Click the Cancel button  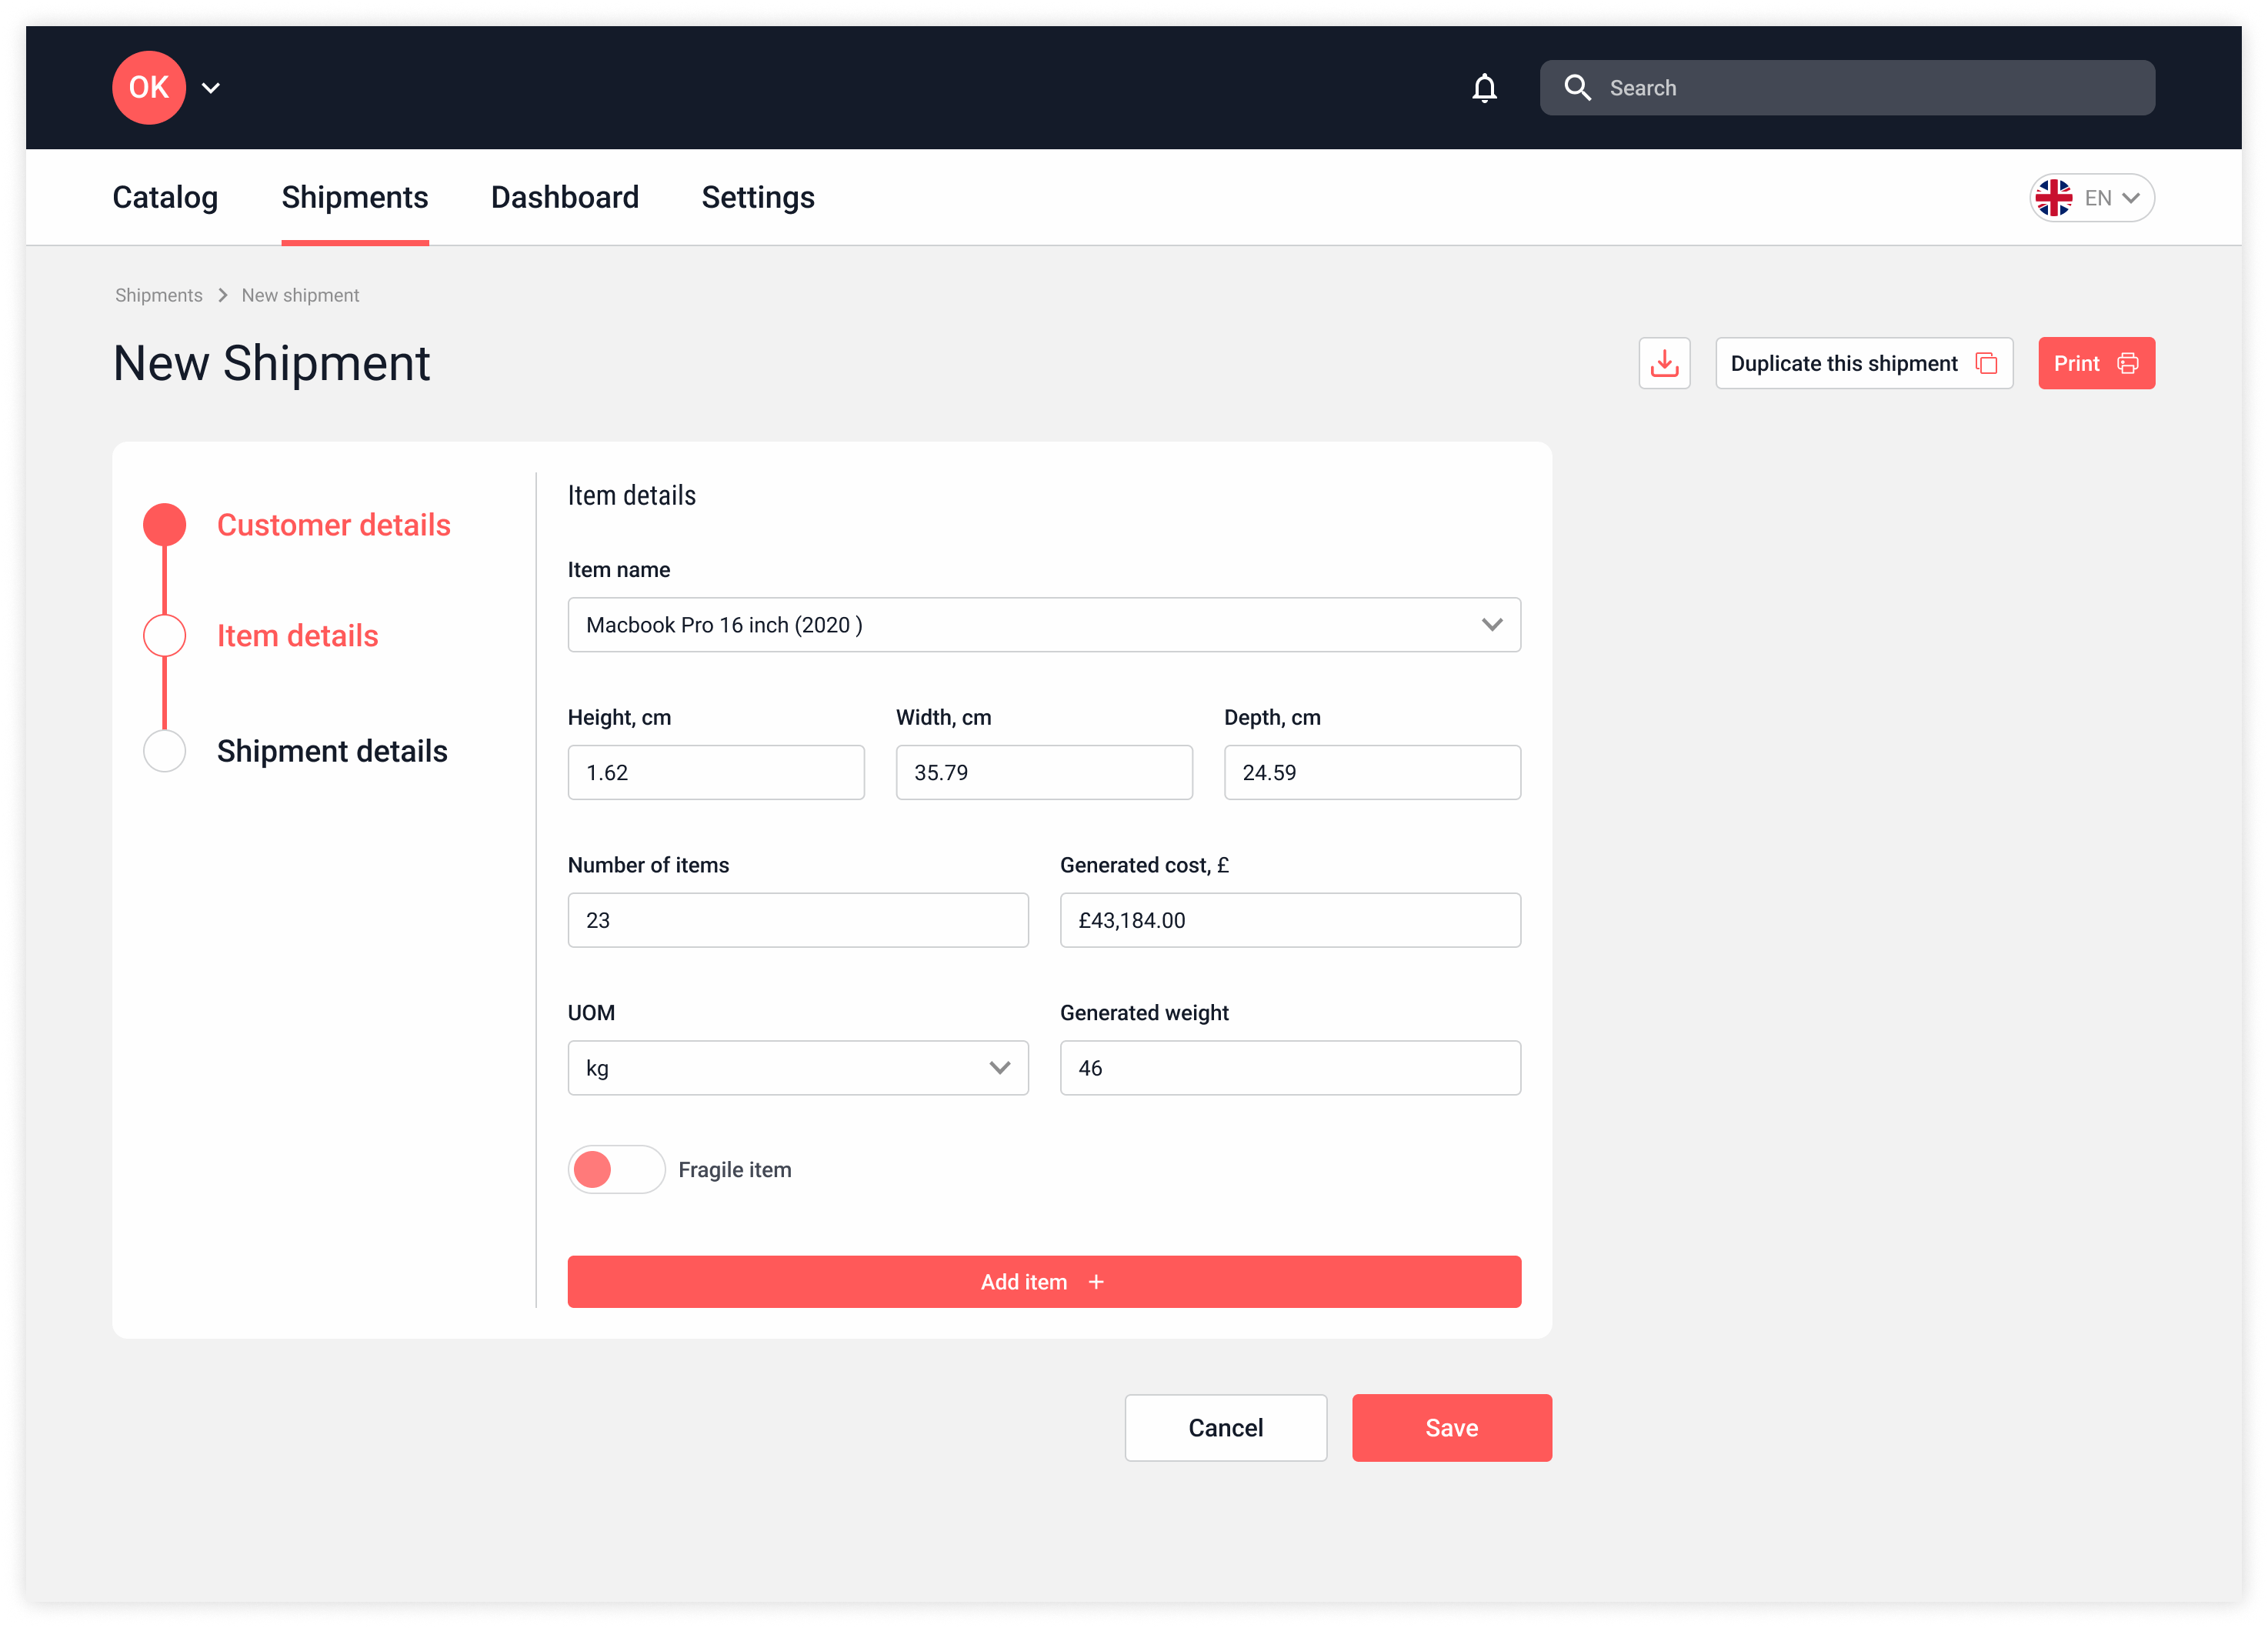(1225, 1427)
